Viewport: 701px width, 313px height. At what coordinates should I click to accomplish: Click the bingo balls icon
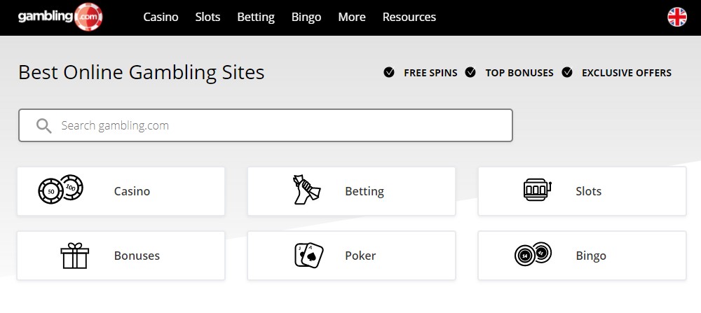pos(533,254)
